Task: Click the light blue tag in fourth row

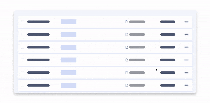Action: (69, 60)
